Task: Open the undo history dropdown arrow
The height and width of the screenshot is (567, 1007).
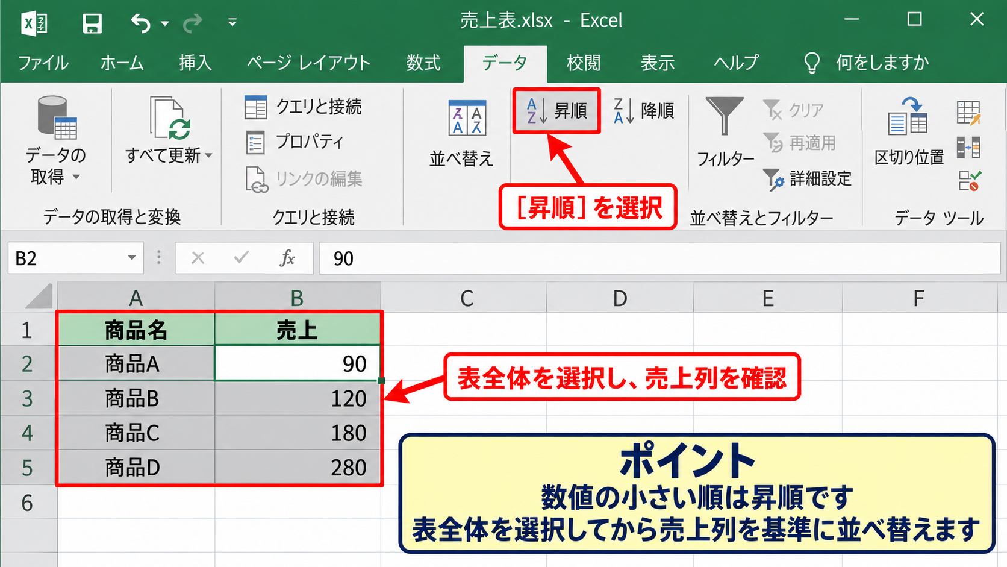Action: click(x=165, y=24)
